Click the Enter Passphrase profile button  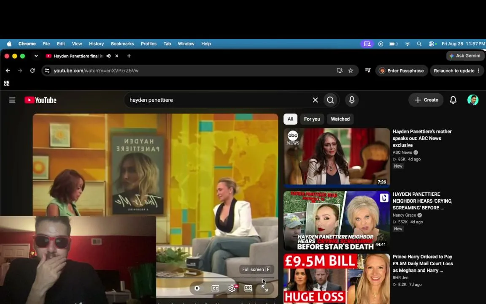[401, 71]
